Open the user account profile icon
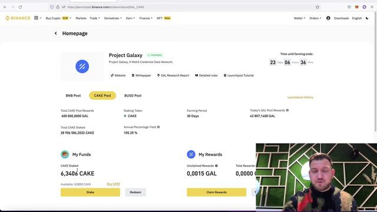Viewport: 377px width, 212px height. (x=328, y=18)
